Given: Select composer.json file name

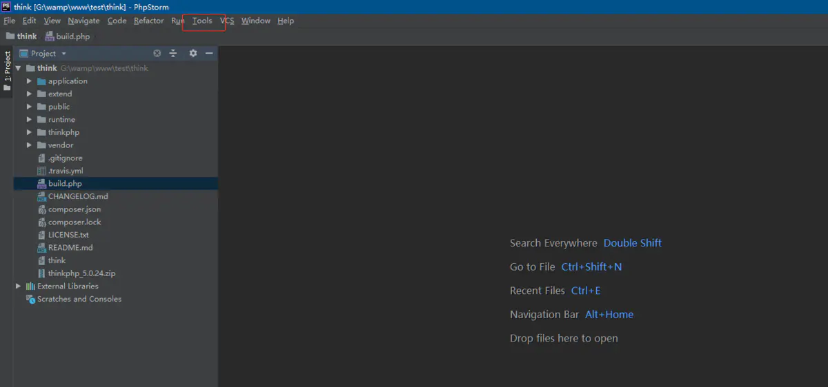Looking at the screenshot, I should (75, 209).
